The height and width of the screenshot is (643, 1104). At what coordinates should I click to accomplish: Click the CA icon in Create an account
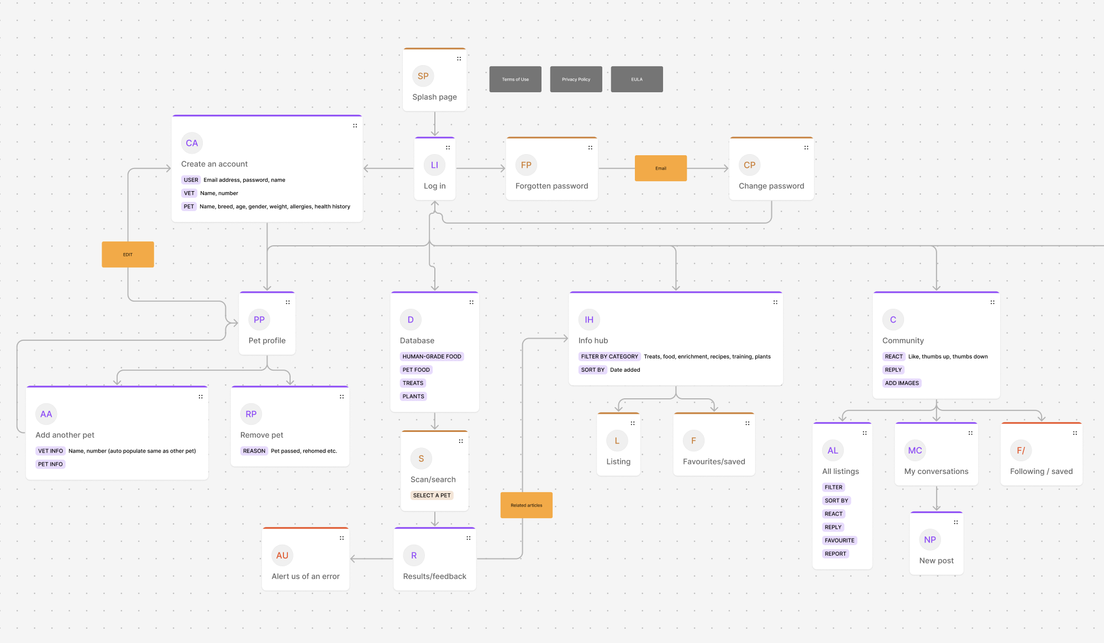pos(192,143)
